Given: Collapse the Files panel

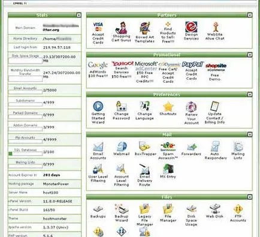Looking at the screenshot, I should (250, 197).
